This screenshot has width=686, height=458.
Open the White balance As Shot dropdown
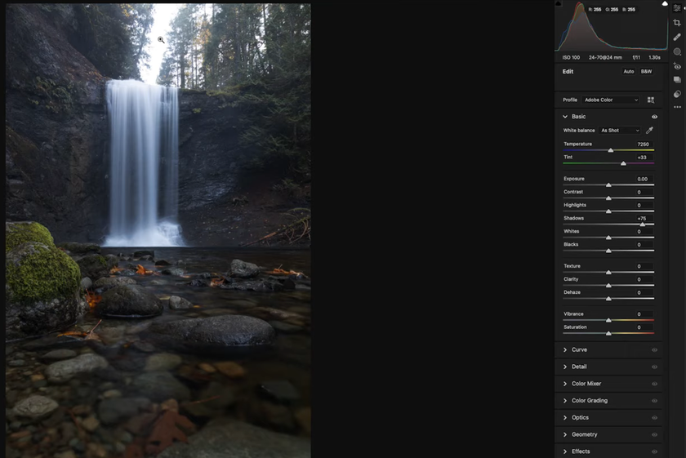(x=620, y=131)
